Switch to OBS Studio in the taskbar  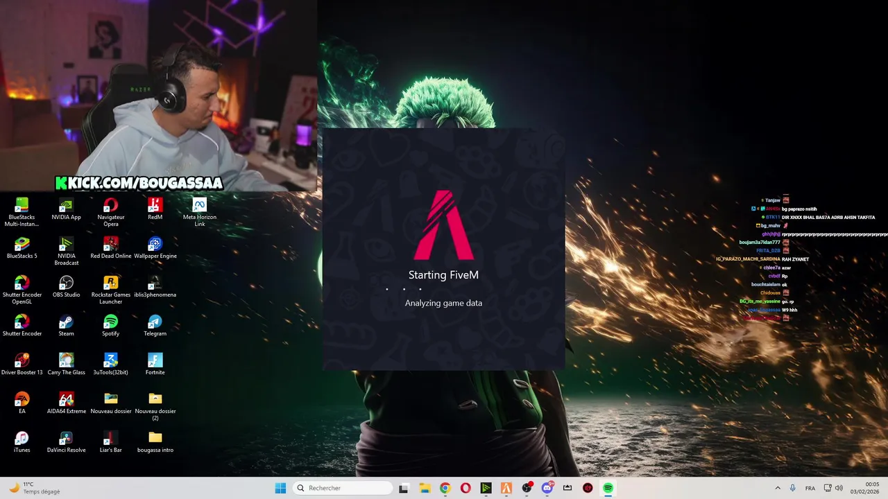pyautogui.click(x=527, y=488)
